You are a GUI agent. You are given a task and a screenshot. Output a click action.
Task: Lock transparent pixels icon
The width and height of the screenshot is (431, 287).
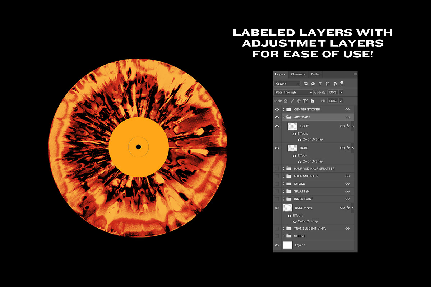click(x=286, y=101)
